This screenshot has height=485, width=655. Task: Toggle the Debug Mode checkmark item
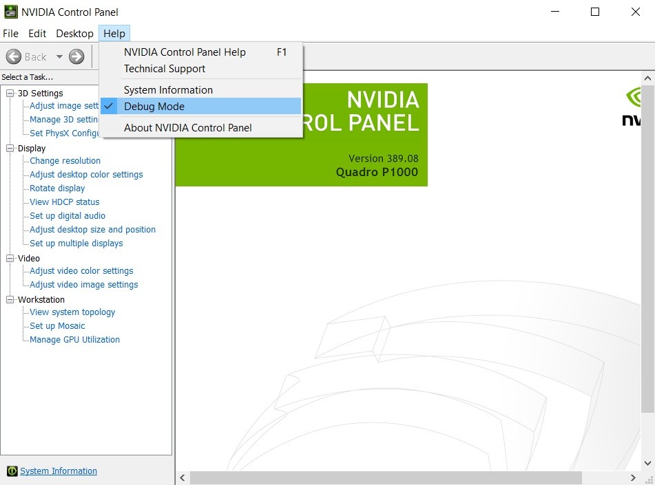201,107
